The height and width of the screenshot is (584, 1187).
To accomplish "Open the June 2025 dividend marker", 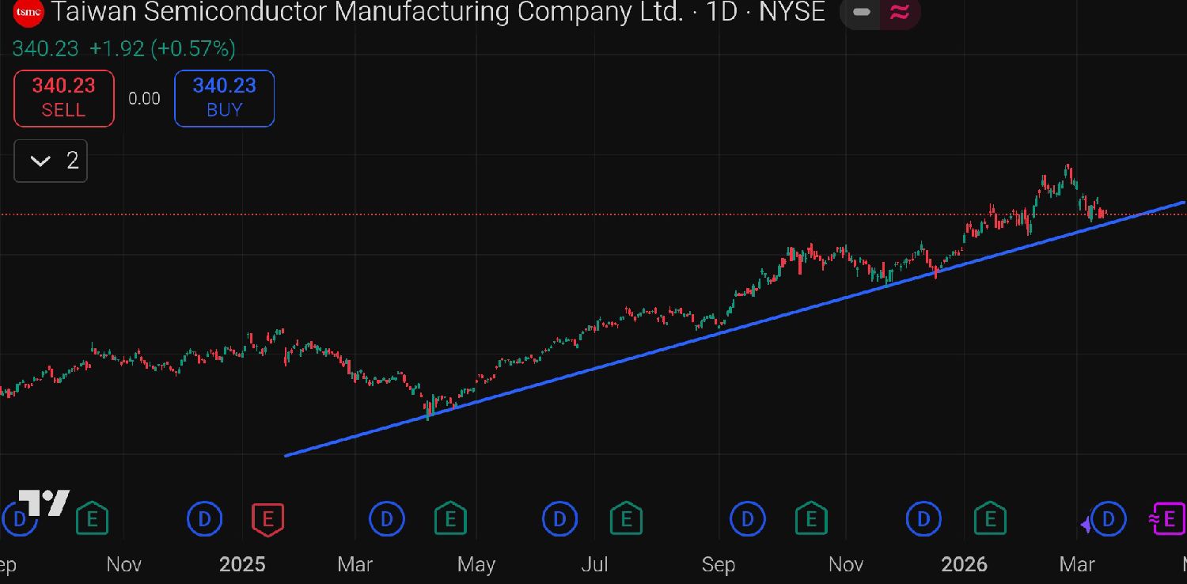I will pyautogui.click(x=559, y=519).
